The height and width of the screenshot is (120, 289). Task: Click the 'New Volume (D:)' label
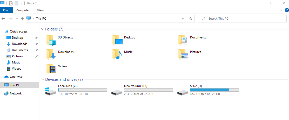pyautogui.click(x=136, y=86)
